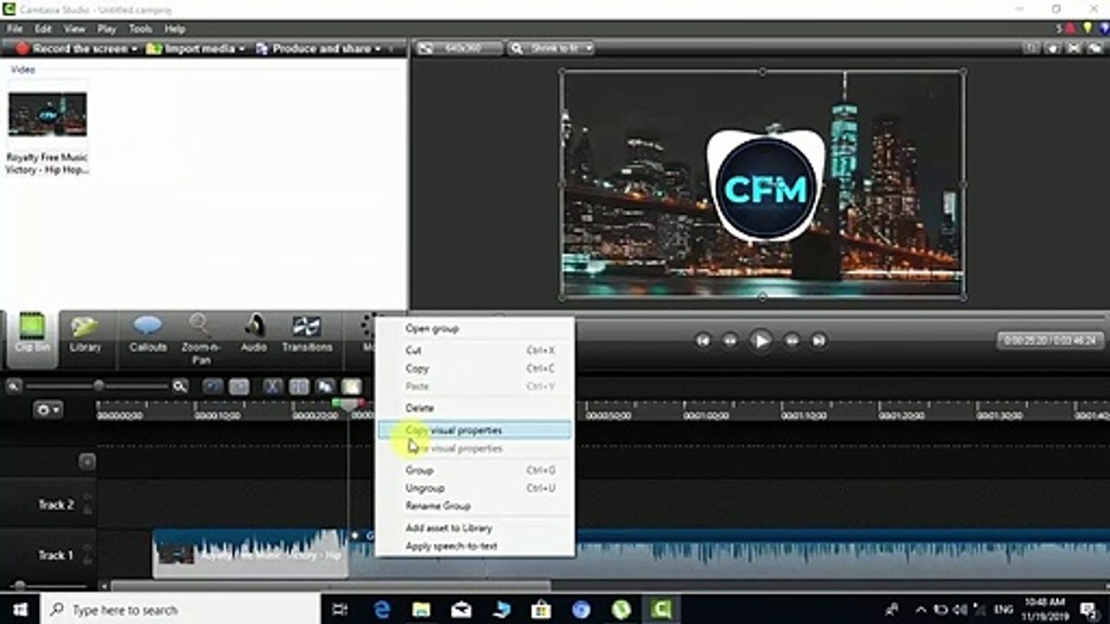Open File Explorer from the taskbar
This screenshot has width=1110, height=624.
(421, 609)
